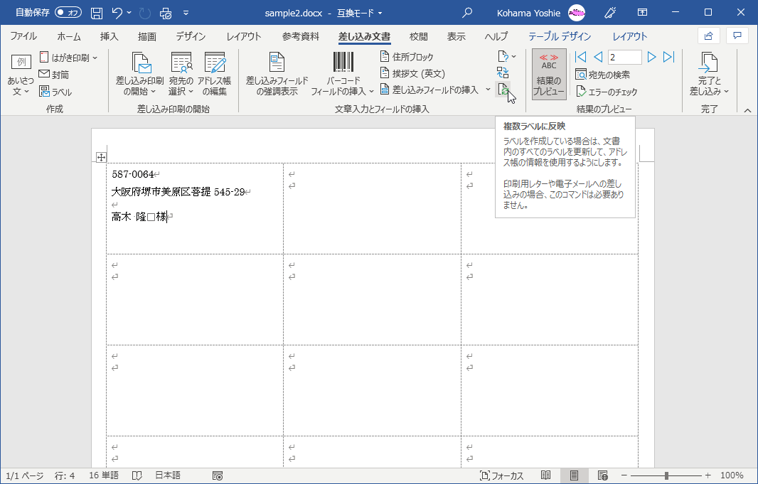Image resolution: width=758 pixels, height=484 pixels.
Task: Switch to 閲覧モード view in status bar
Action: pyautogui.click(x=546, y=475)
